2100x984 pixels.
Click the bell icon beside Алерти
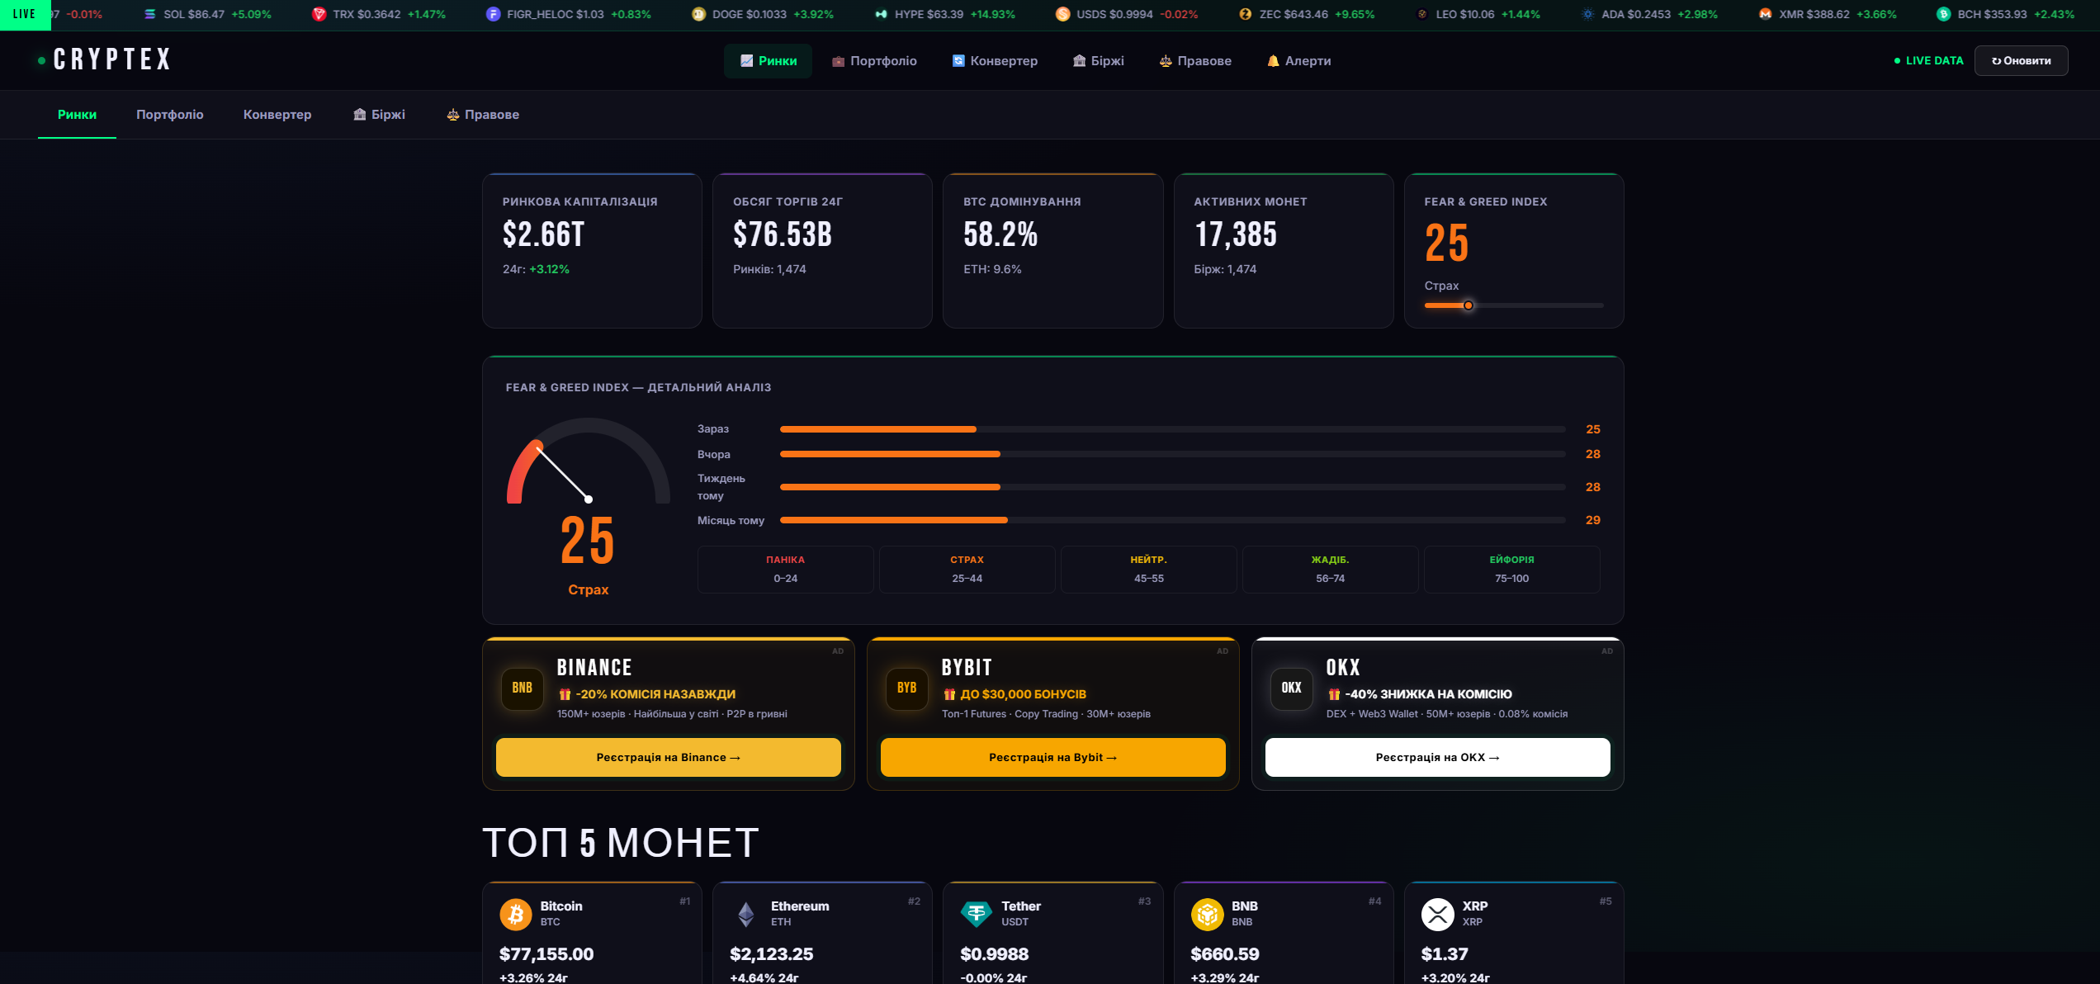click(x=1273, y=61)
